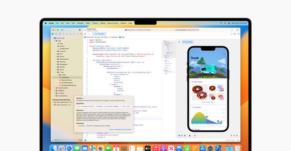291x151 pixels.
Task: Collapse the Food Truck project root
Action: [53, 38]
